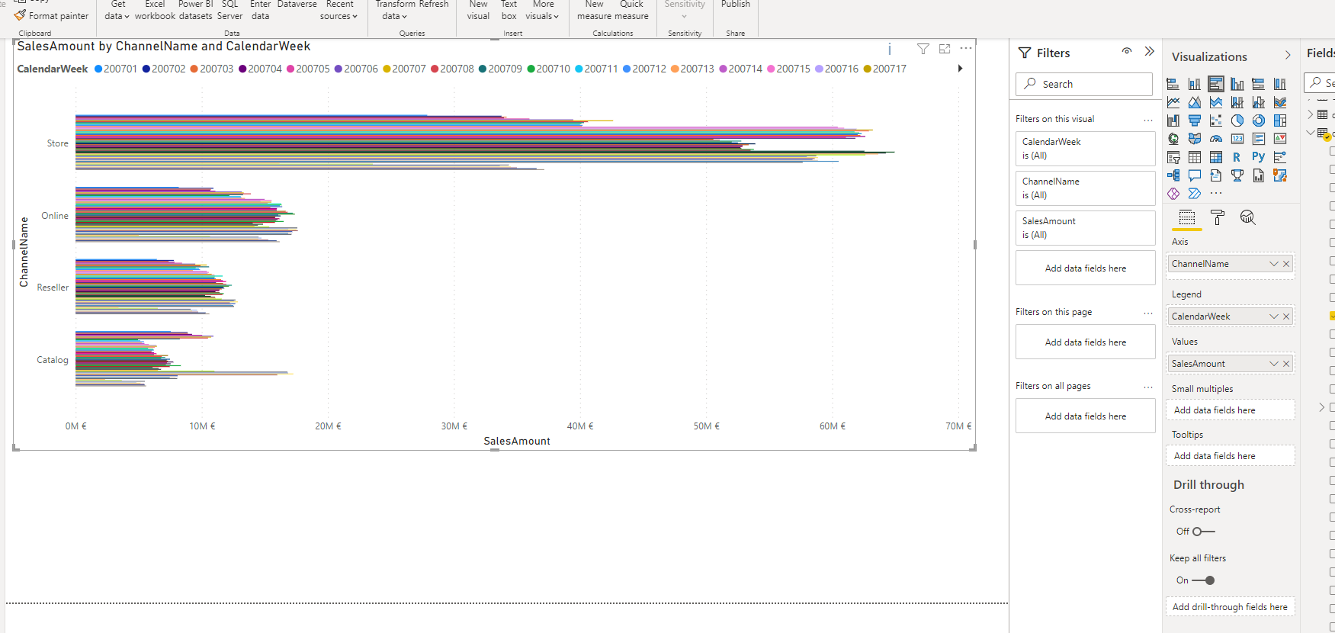1335x633 pixels.
Task: Select the Treemap visual
Action: pos(1280,120)
